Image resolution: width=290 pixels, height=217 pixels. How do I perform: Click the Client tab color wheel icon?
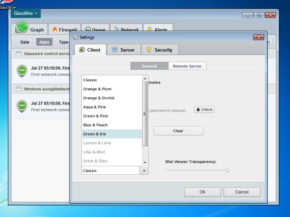pyautogui.click(x=82, y=50)
